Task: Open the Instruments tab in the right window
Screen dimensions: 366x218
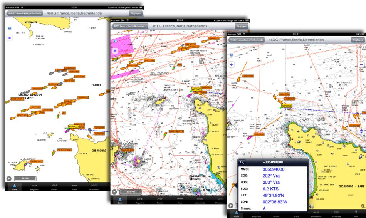Action: (316, 214)
